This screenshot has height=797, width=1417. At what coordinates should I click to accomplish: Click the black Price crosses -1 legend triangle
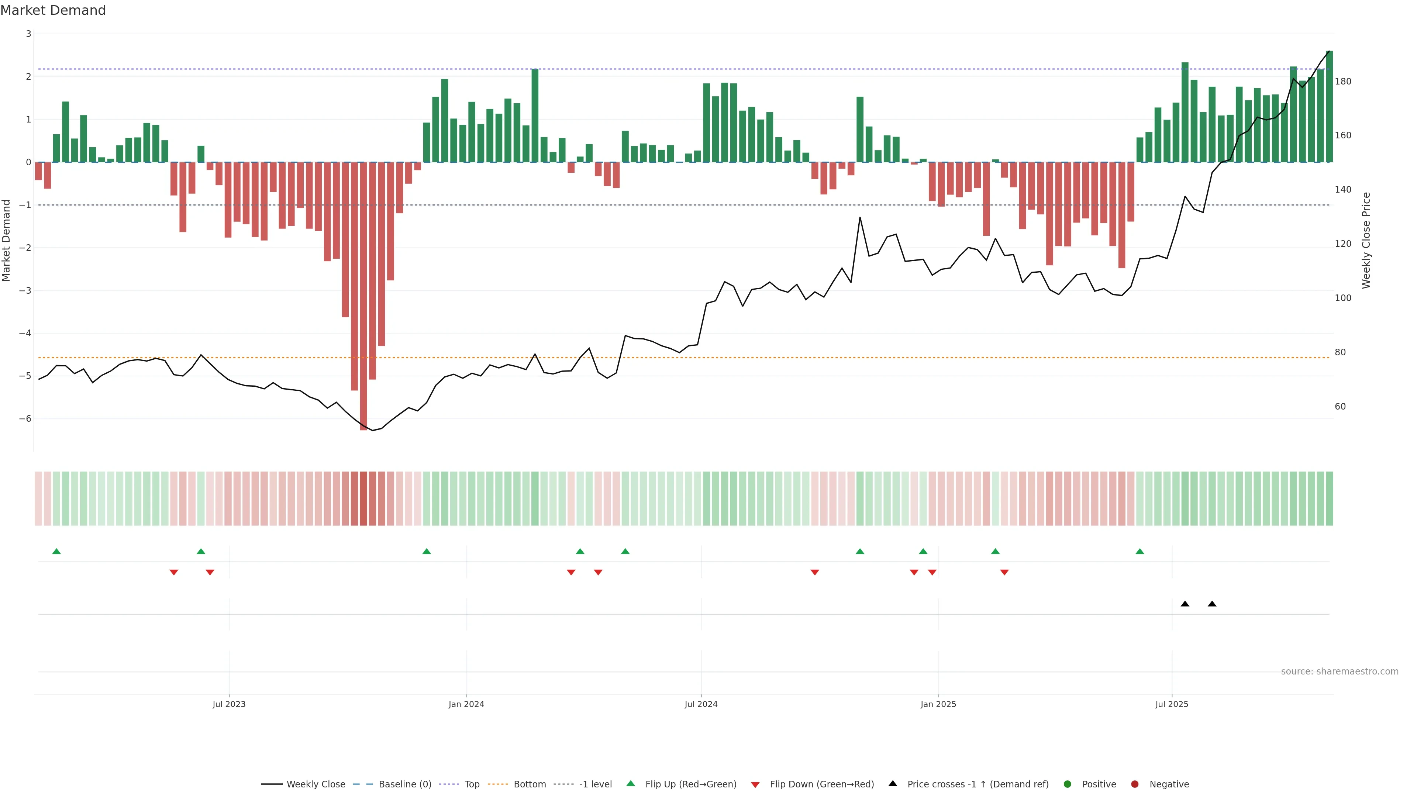click(x=893, y=784)
